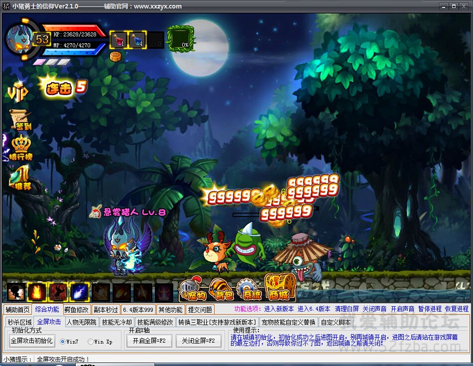Open the 人物无限跳 sub-tab
Image resolution: width=473 pixels, height=366 pixels.
tap(82, 322)
